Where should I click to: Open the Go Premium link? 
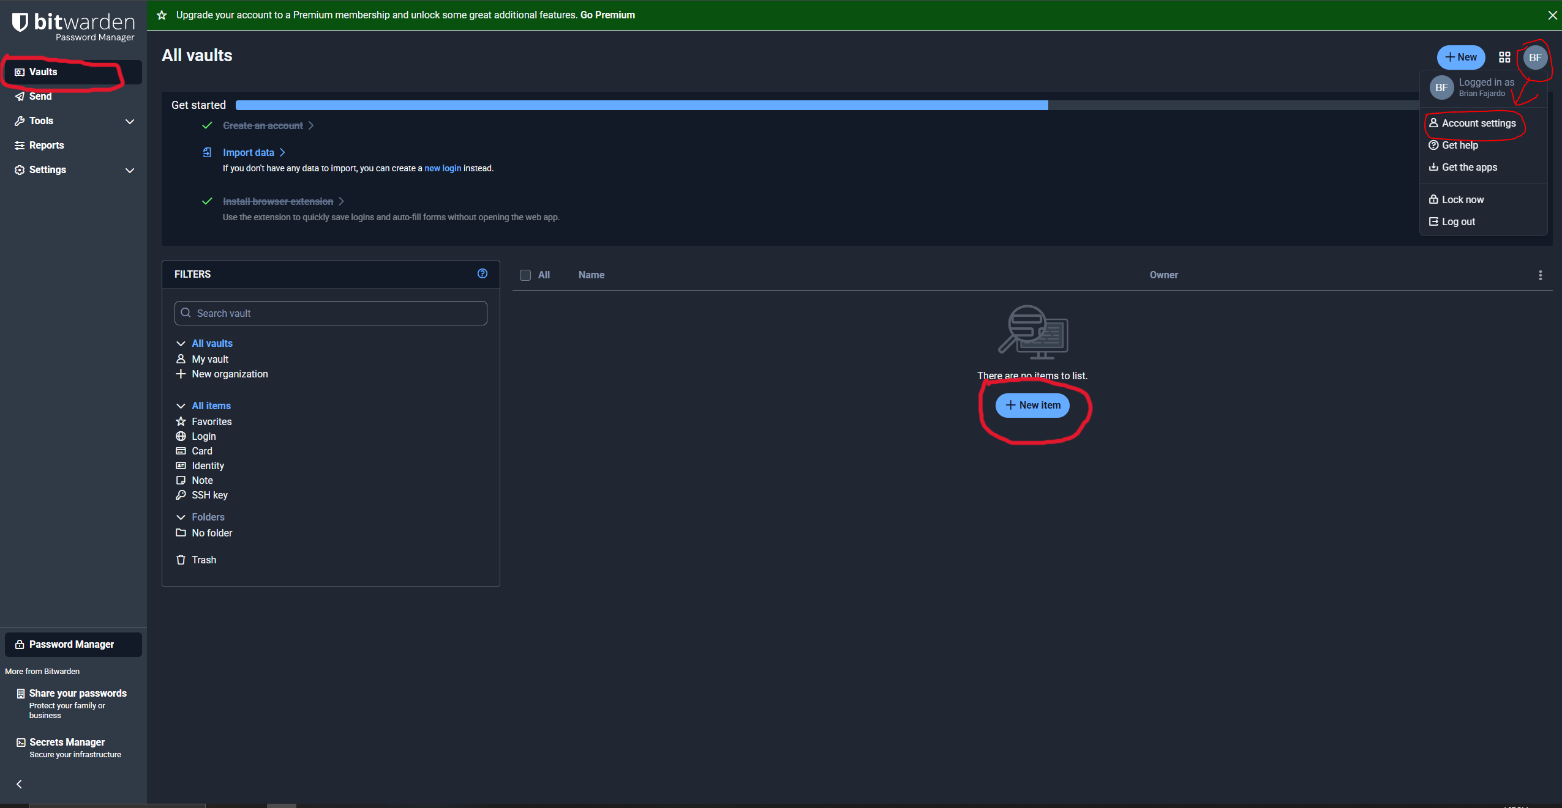(607, 15)
